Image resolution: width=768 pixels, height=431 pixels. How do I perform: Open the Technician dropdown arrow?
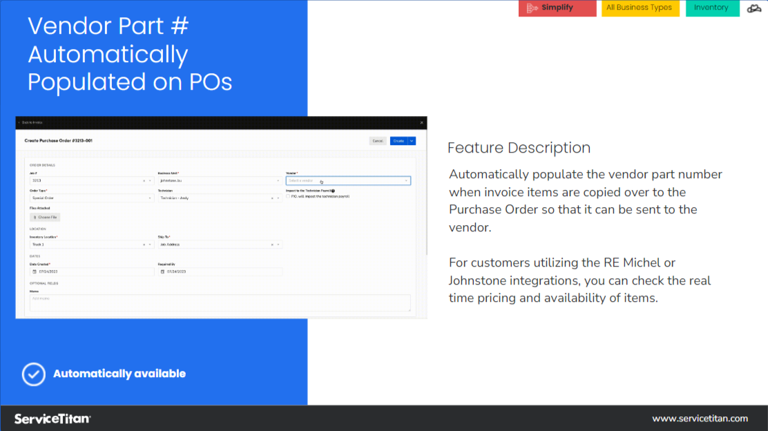click(278, 198)
